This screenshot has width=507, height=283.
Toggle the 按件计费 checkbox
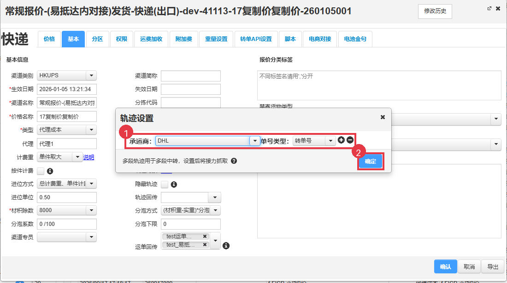point(41,171)
